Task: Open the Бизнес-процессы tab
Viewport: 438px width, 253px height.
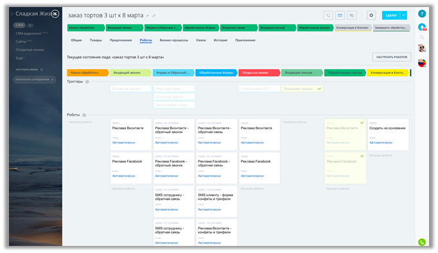Action: coord(174,40)
